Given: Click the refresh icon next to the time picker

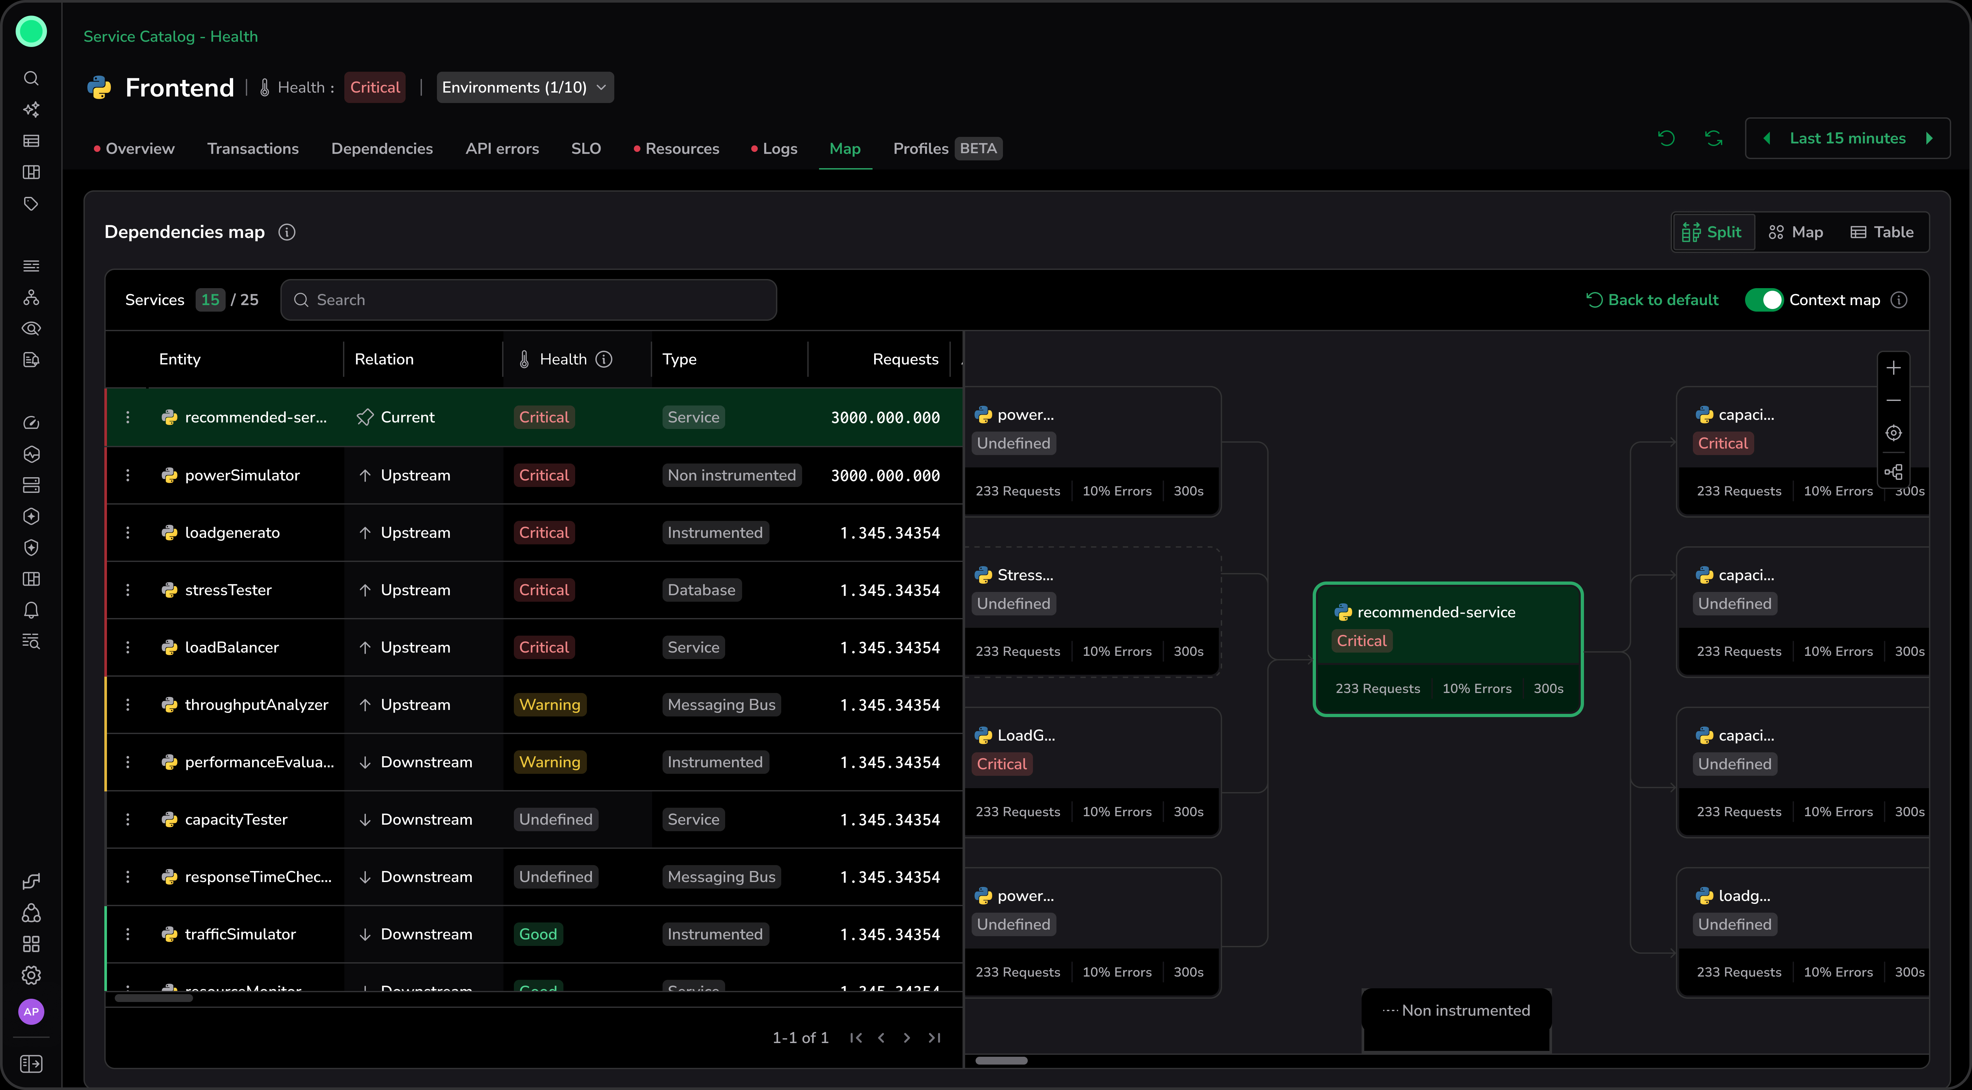Looking at the screenshot, I should pos(1714,139).
